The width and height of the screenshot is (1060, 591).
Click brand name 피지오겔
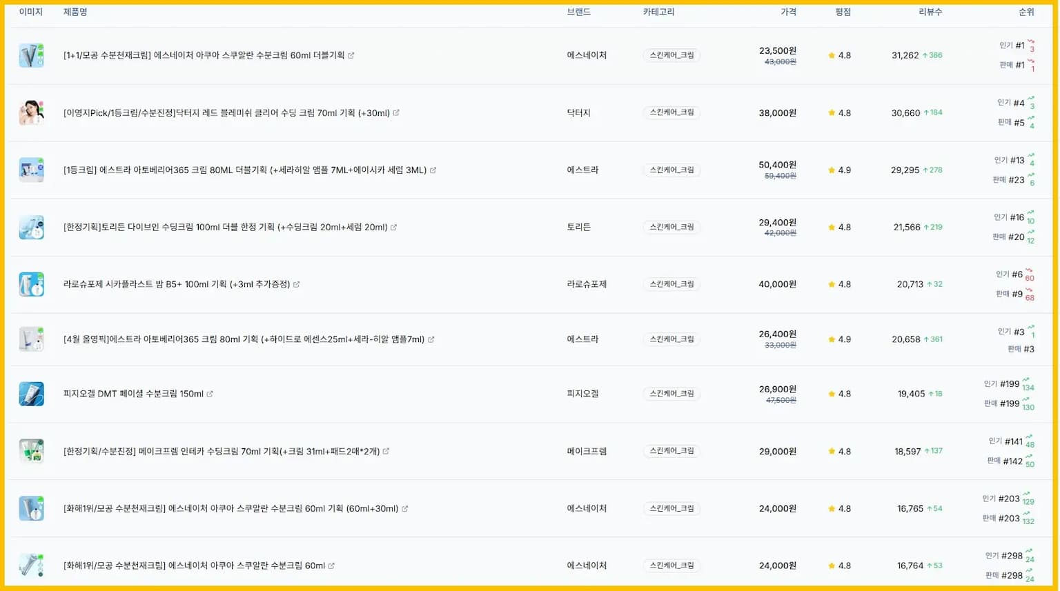coord(582,394)
